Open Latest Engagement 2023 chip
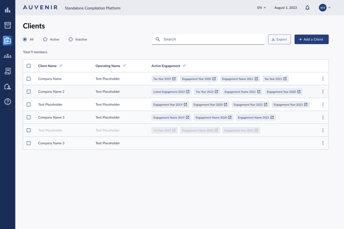The width and height of the screenshot is (344, 229). (x=171, y=92)
